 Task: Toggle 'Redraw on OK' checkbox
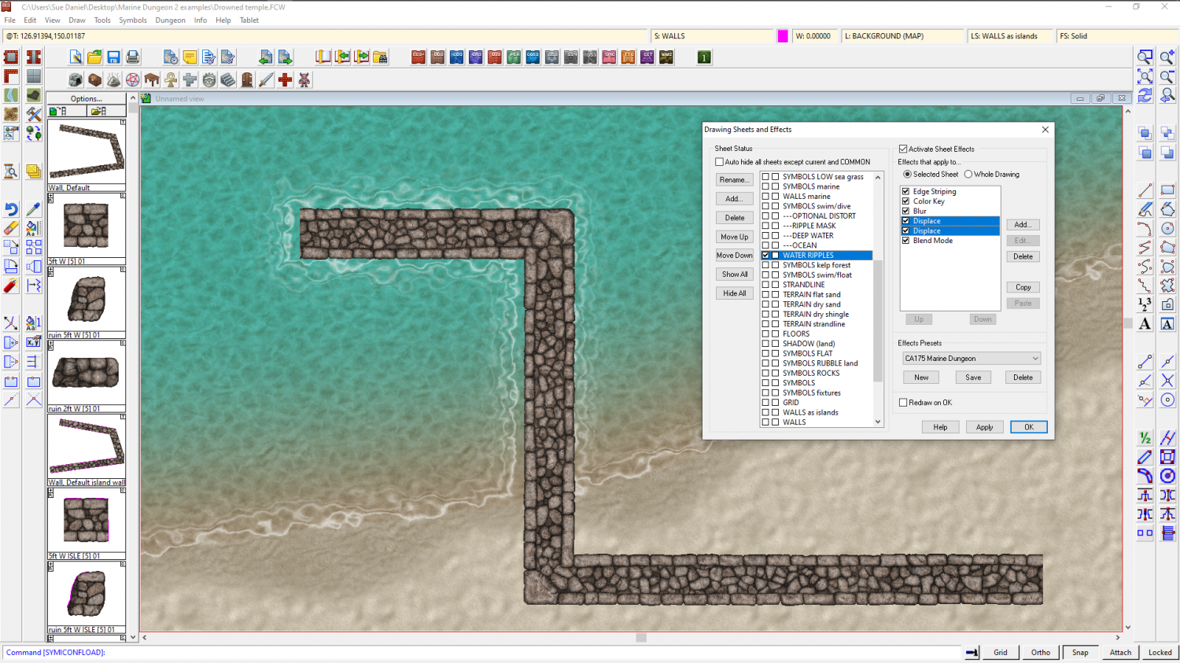click(903, 403)
